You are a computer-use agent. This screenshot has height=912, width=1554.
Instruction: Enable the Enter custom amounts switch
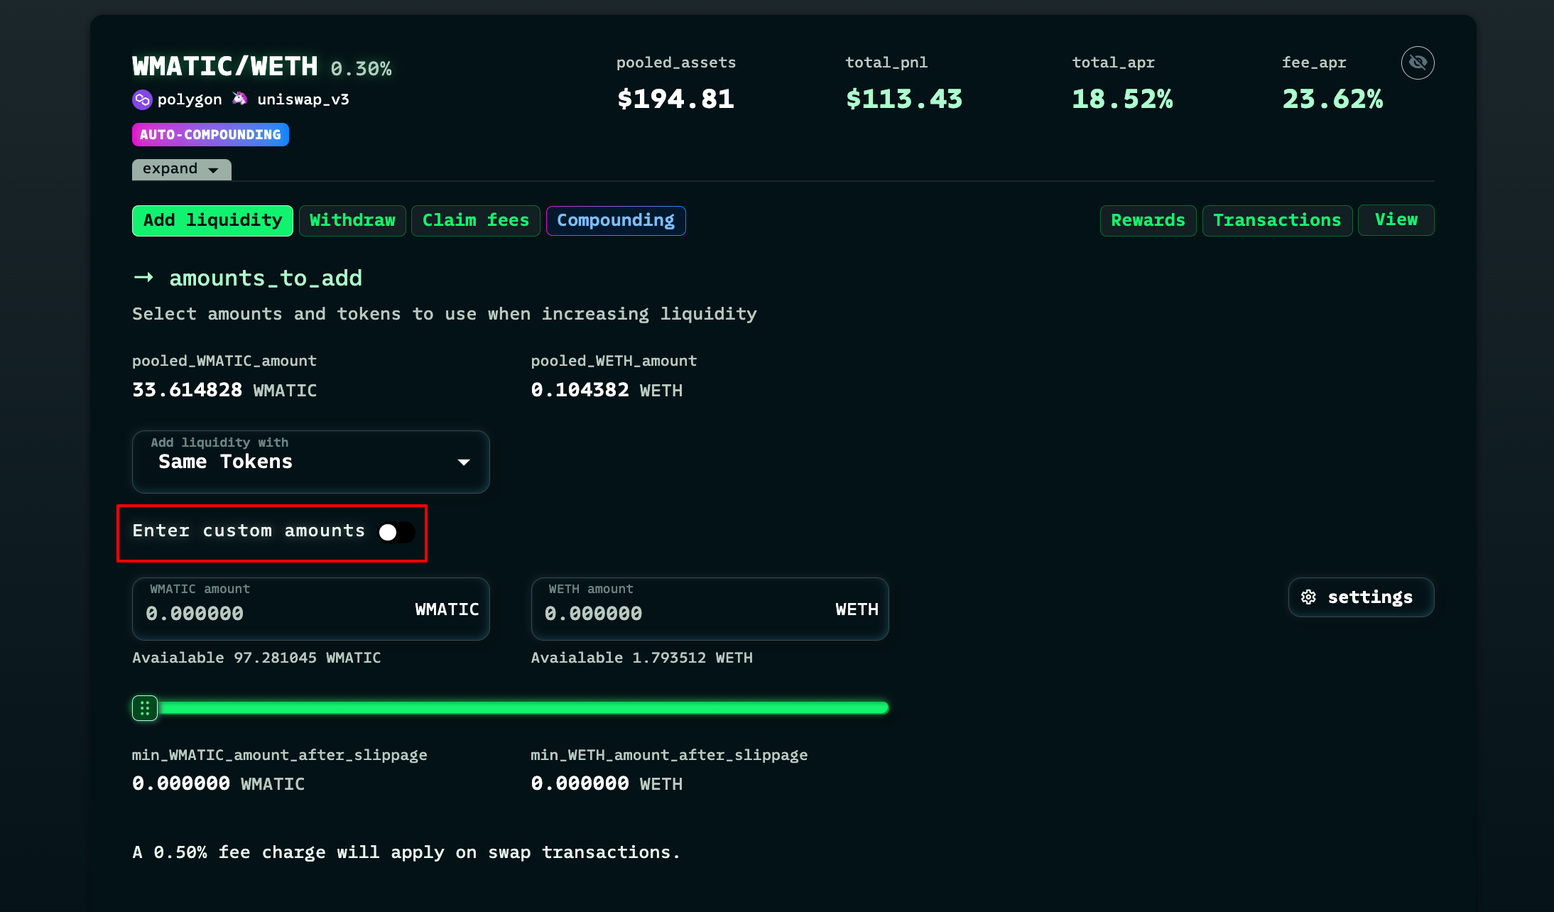pyautogui.click(x=396, y=532)
